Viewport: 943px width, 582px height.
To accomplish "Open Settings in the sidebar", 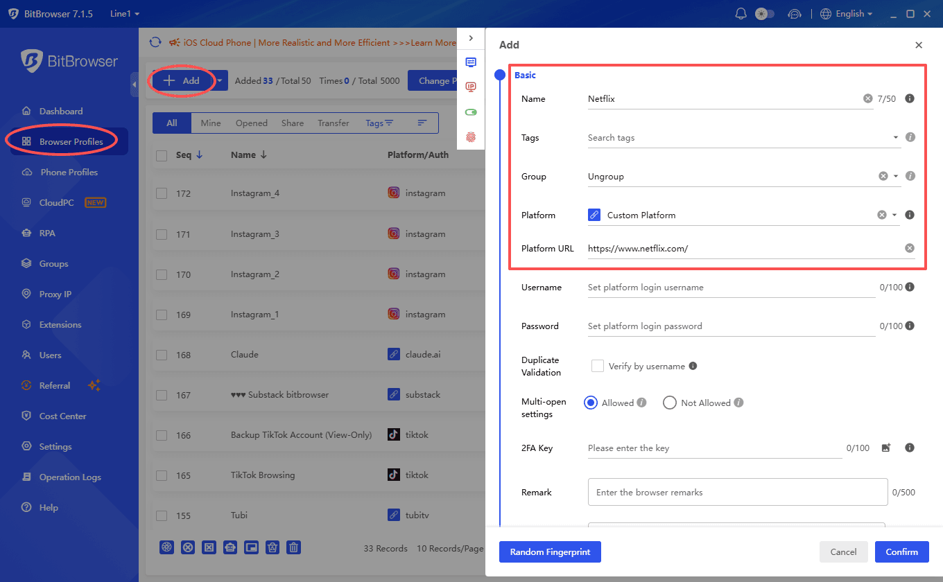I will (x=55, y=446).
